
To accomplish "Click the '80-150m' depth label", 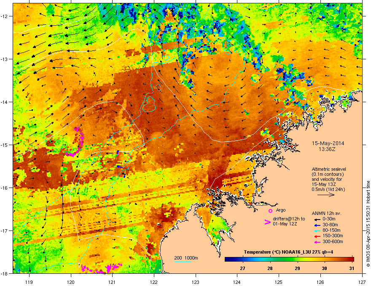I will click(331, 230).
